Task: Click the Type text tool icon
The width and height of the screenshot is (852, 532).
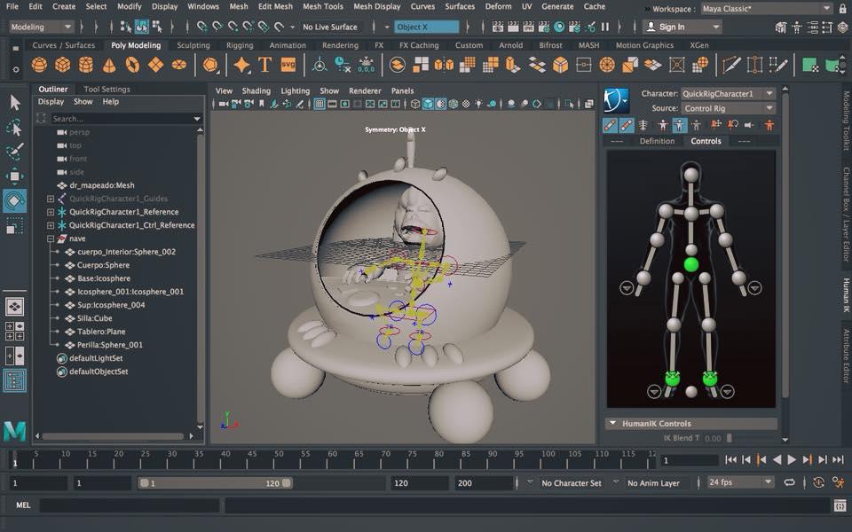Action: pos(264,65)
